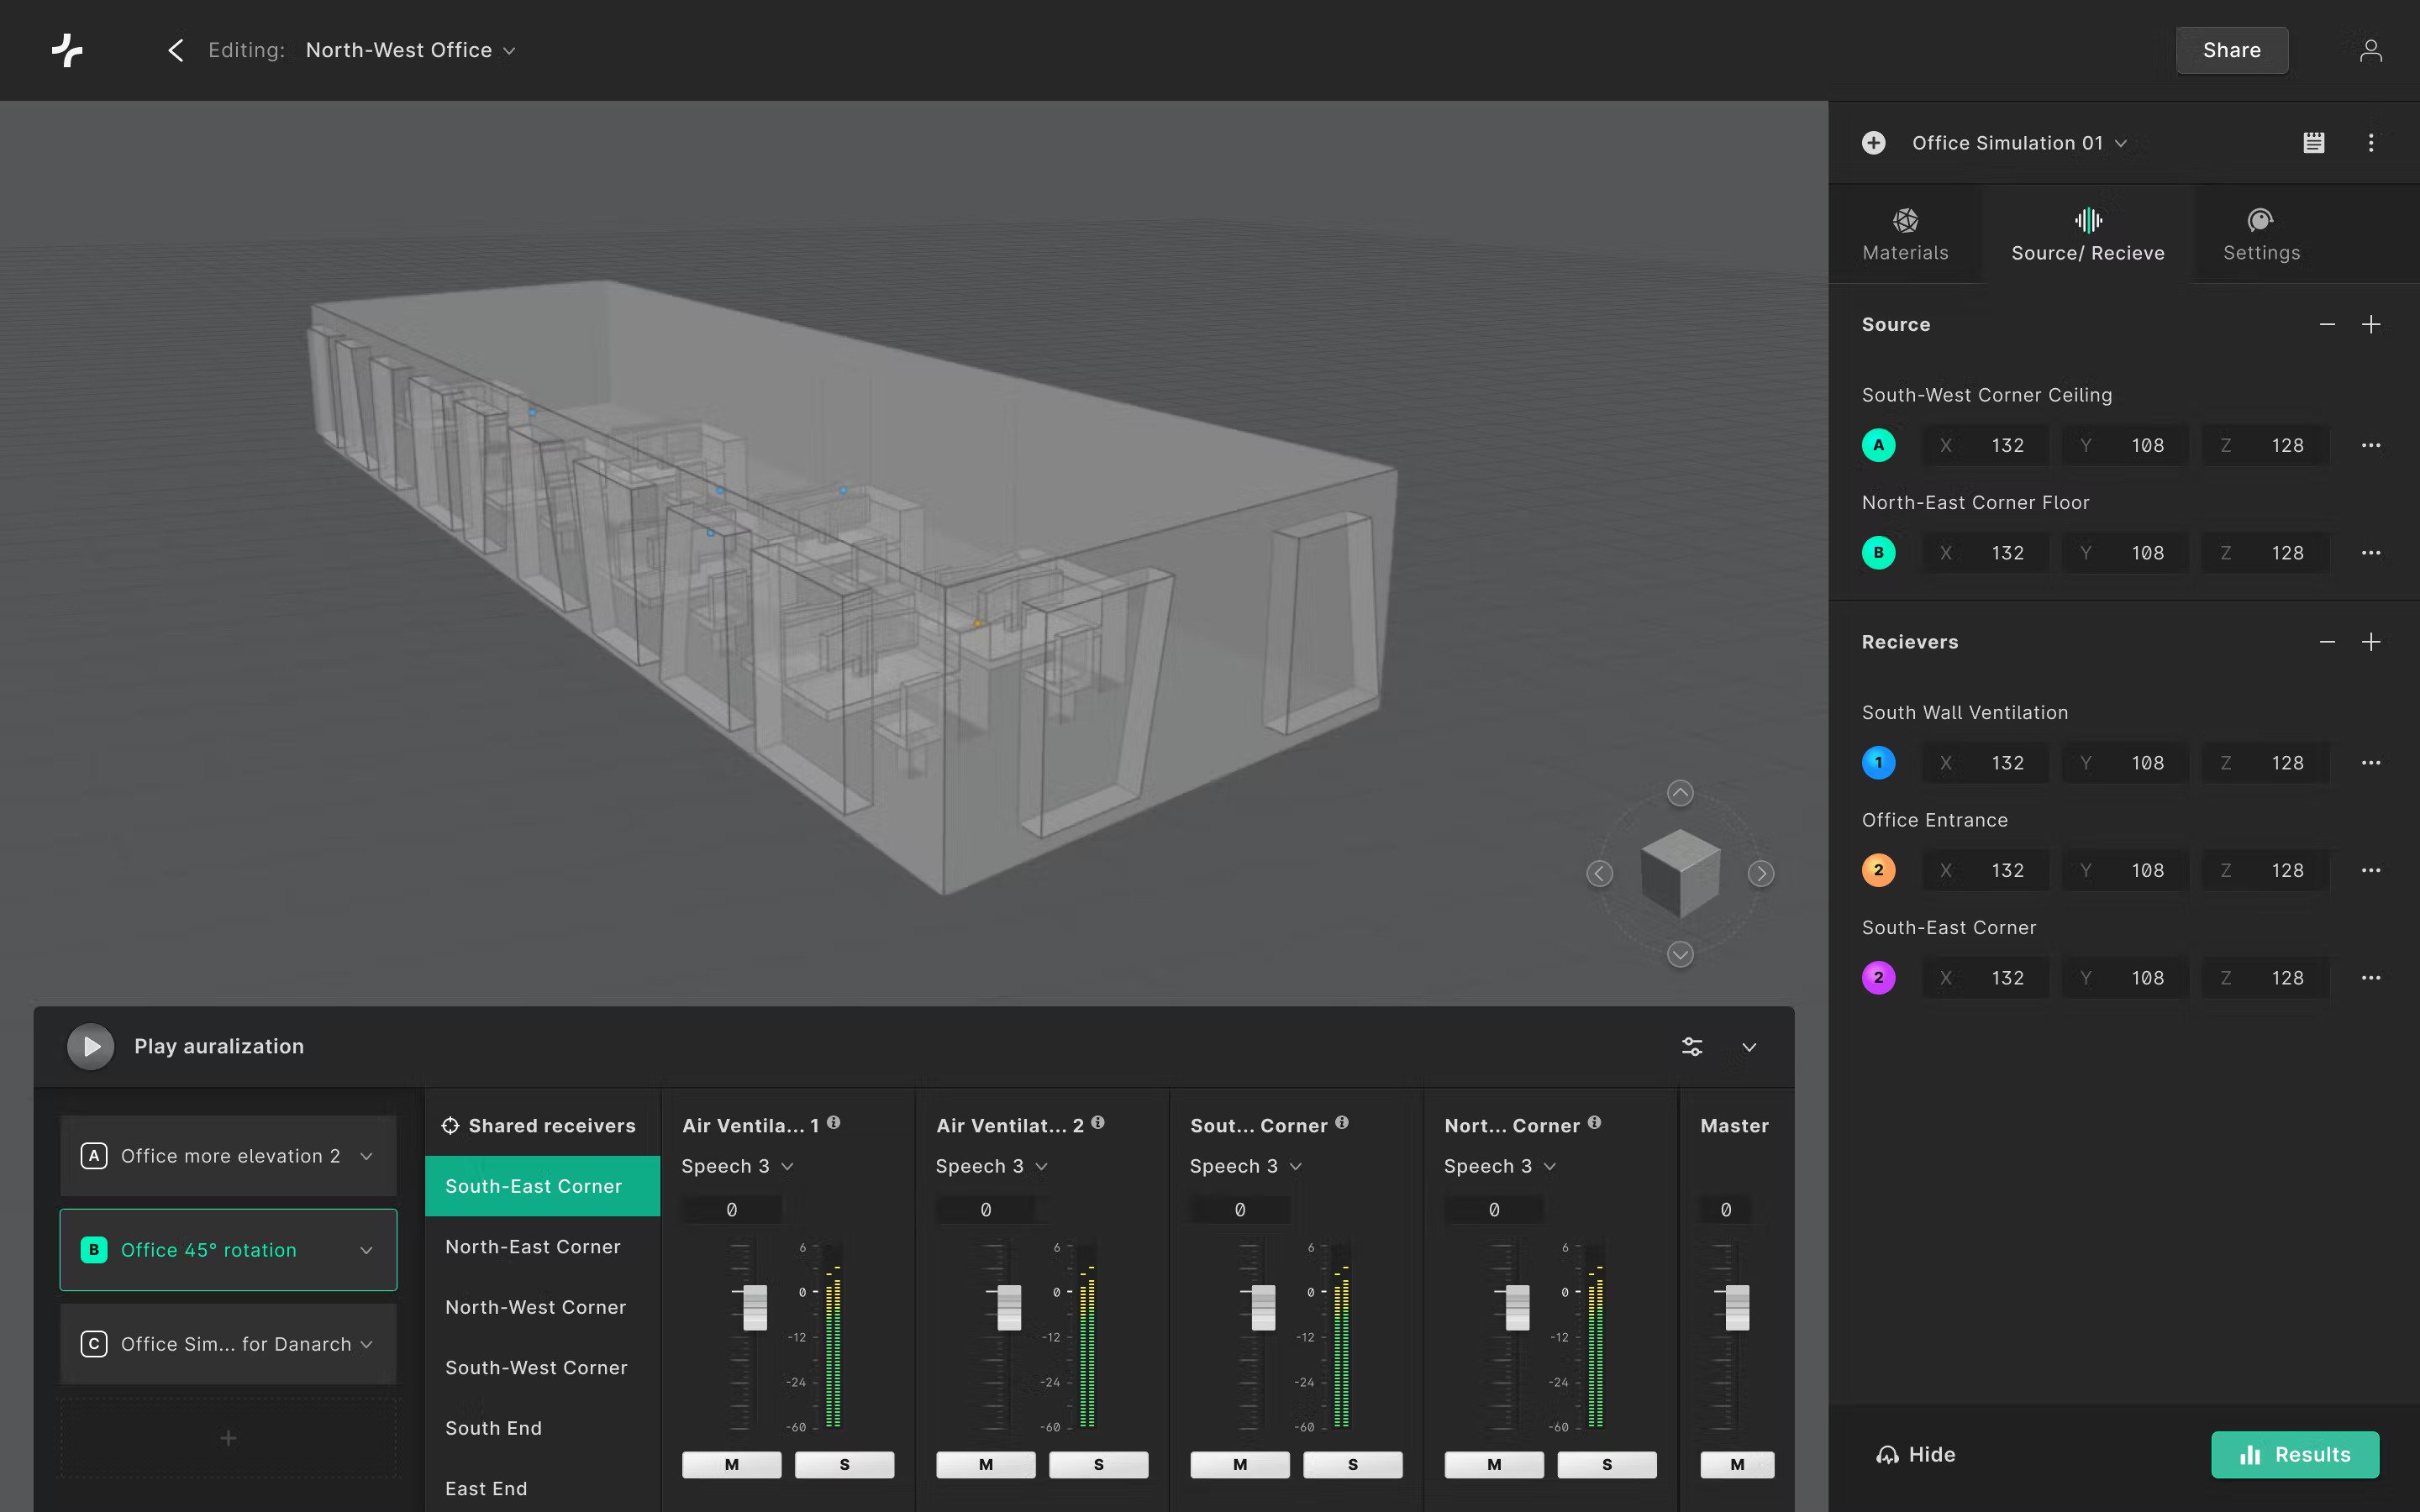2420x1512 pixels.
Task: Click the Share button
Action: tap(2232, 50)
